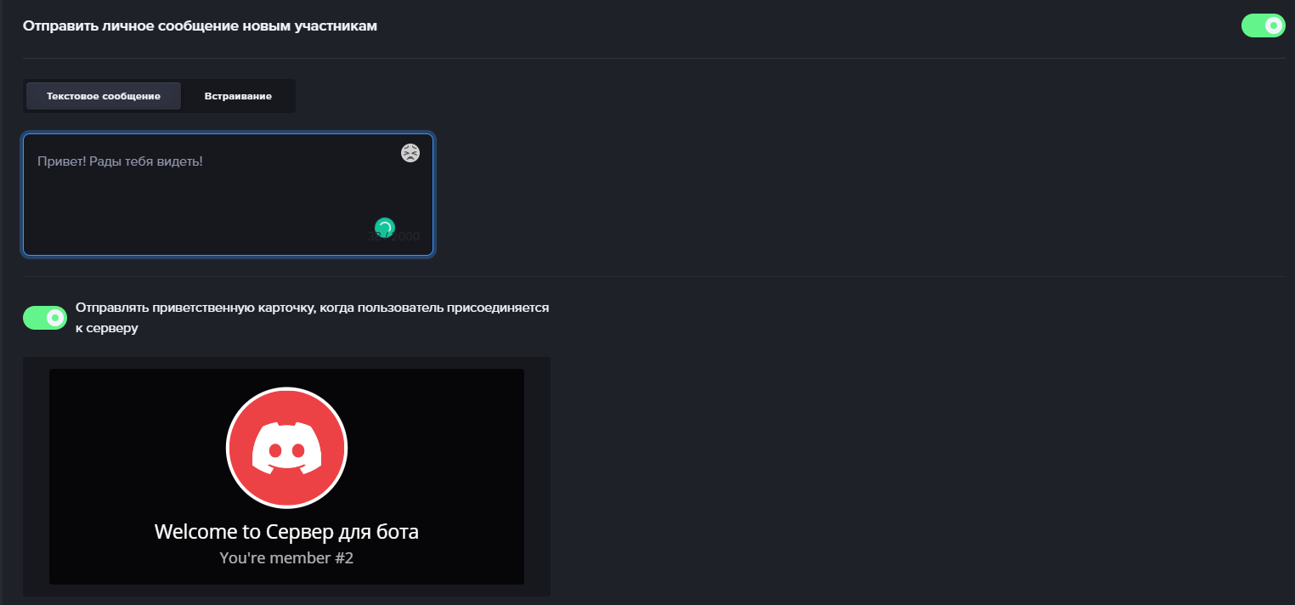Switch to the Текстовое сообщение tab

104,96
